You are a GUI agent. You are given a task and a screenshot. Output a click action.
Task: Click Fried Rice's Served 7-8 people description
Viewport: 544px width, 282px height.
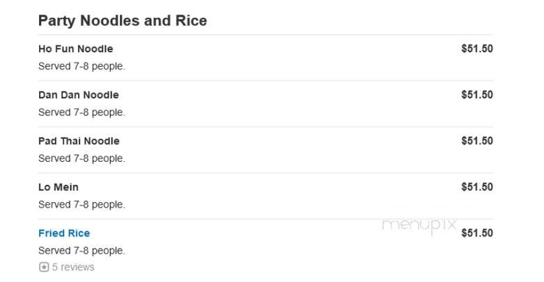coord(82,251)
